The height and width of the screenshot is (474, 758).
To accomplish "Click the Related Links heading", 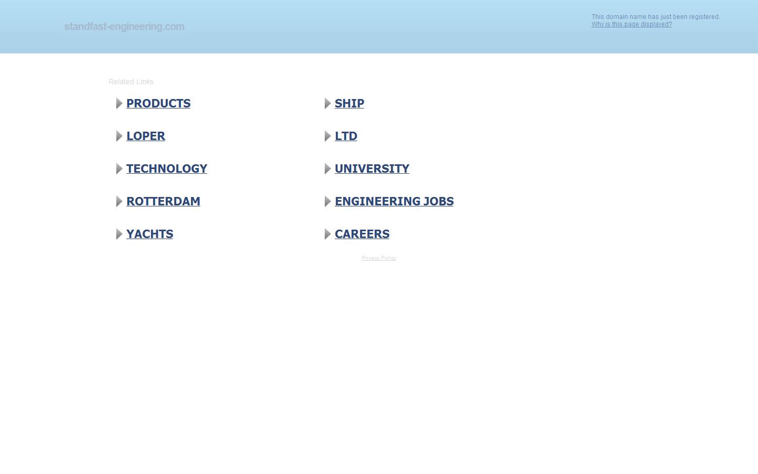I will 131,82.
